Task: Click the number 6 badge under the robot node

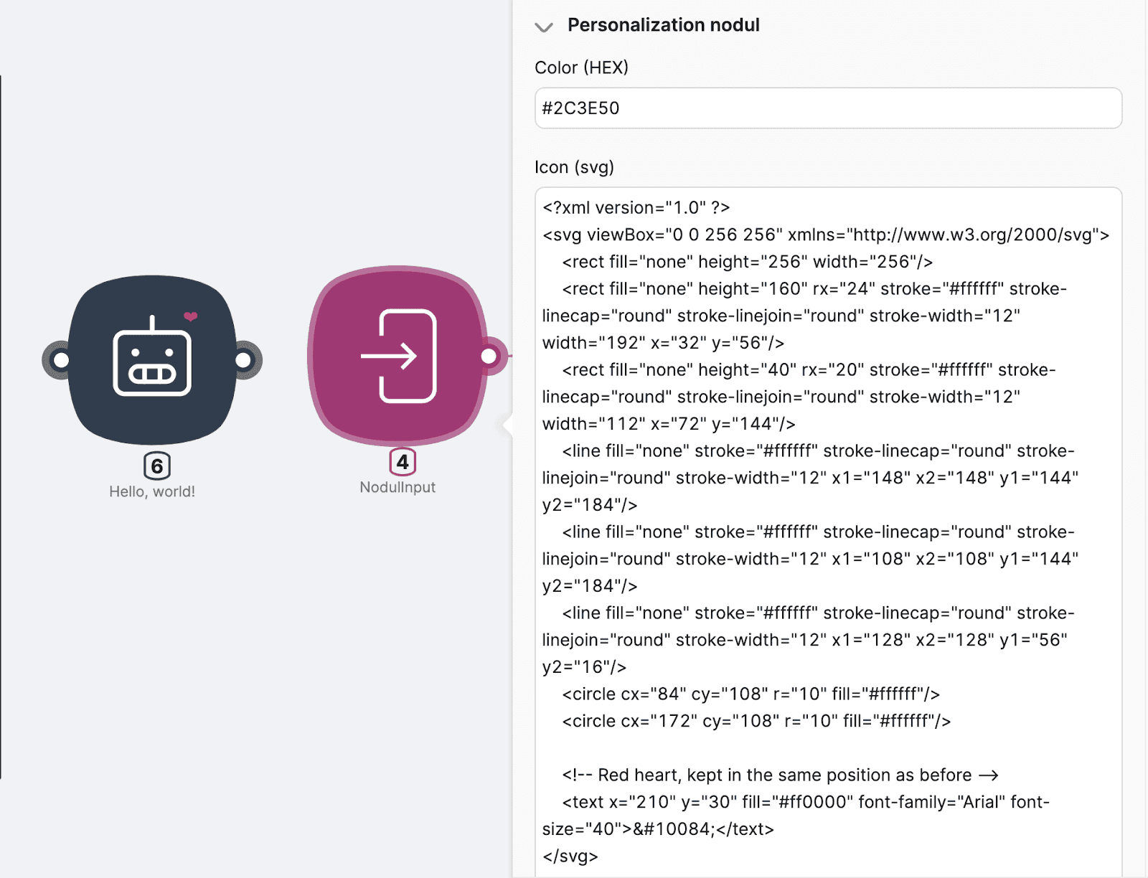Action: pyautogui.click(x=157, y=466)
